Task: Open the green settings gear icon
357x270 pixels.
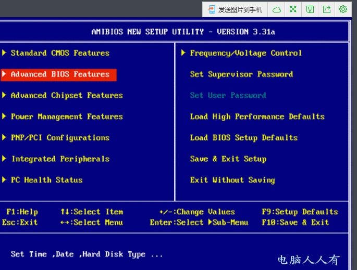Action: click(343, 9)
